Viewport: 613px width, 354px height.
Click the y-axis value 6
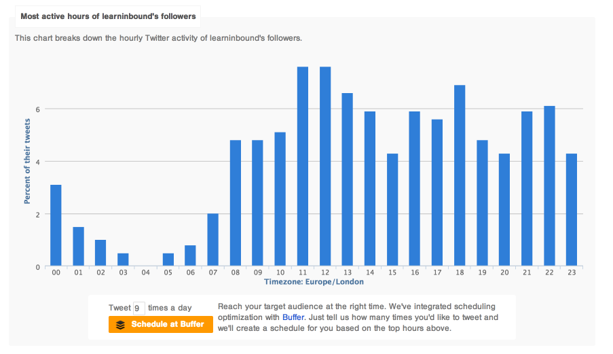point(38,109)
